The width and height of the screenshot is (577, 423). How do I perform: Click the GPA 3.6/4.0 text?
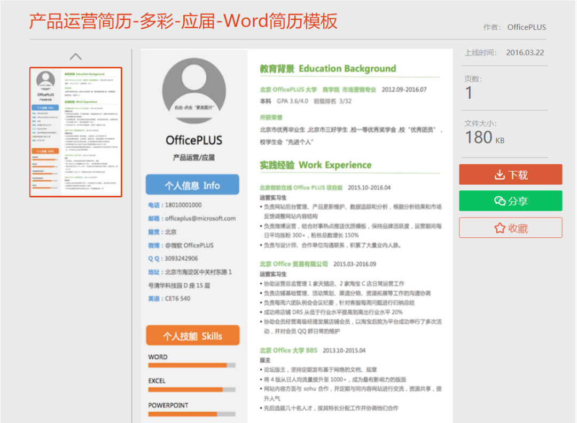point(293,101)
